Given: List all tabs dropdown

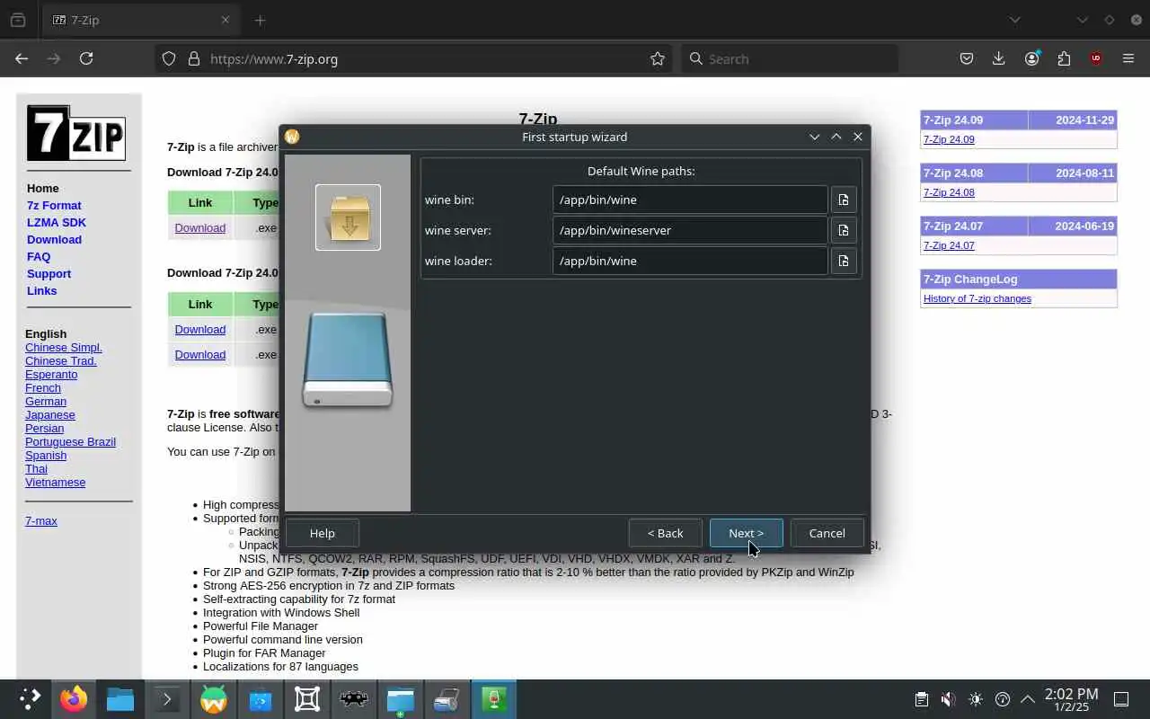Looking at the screenshot, I should [x=1014, y=20].
